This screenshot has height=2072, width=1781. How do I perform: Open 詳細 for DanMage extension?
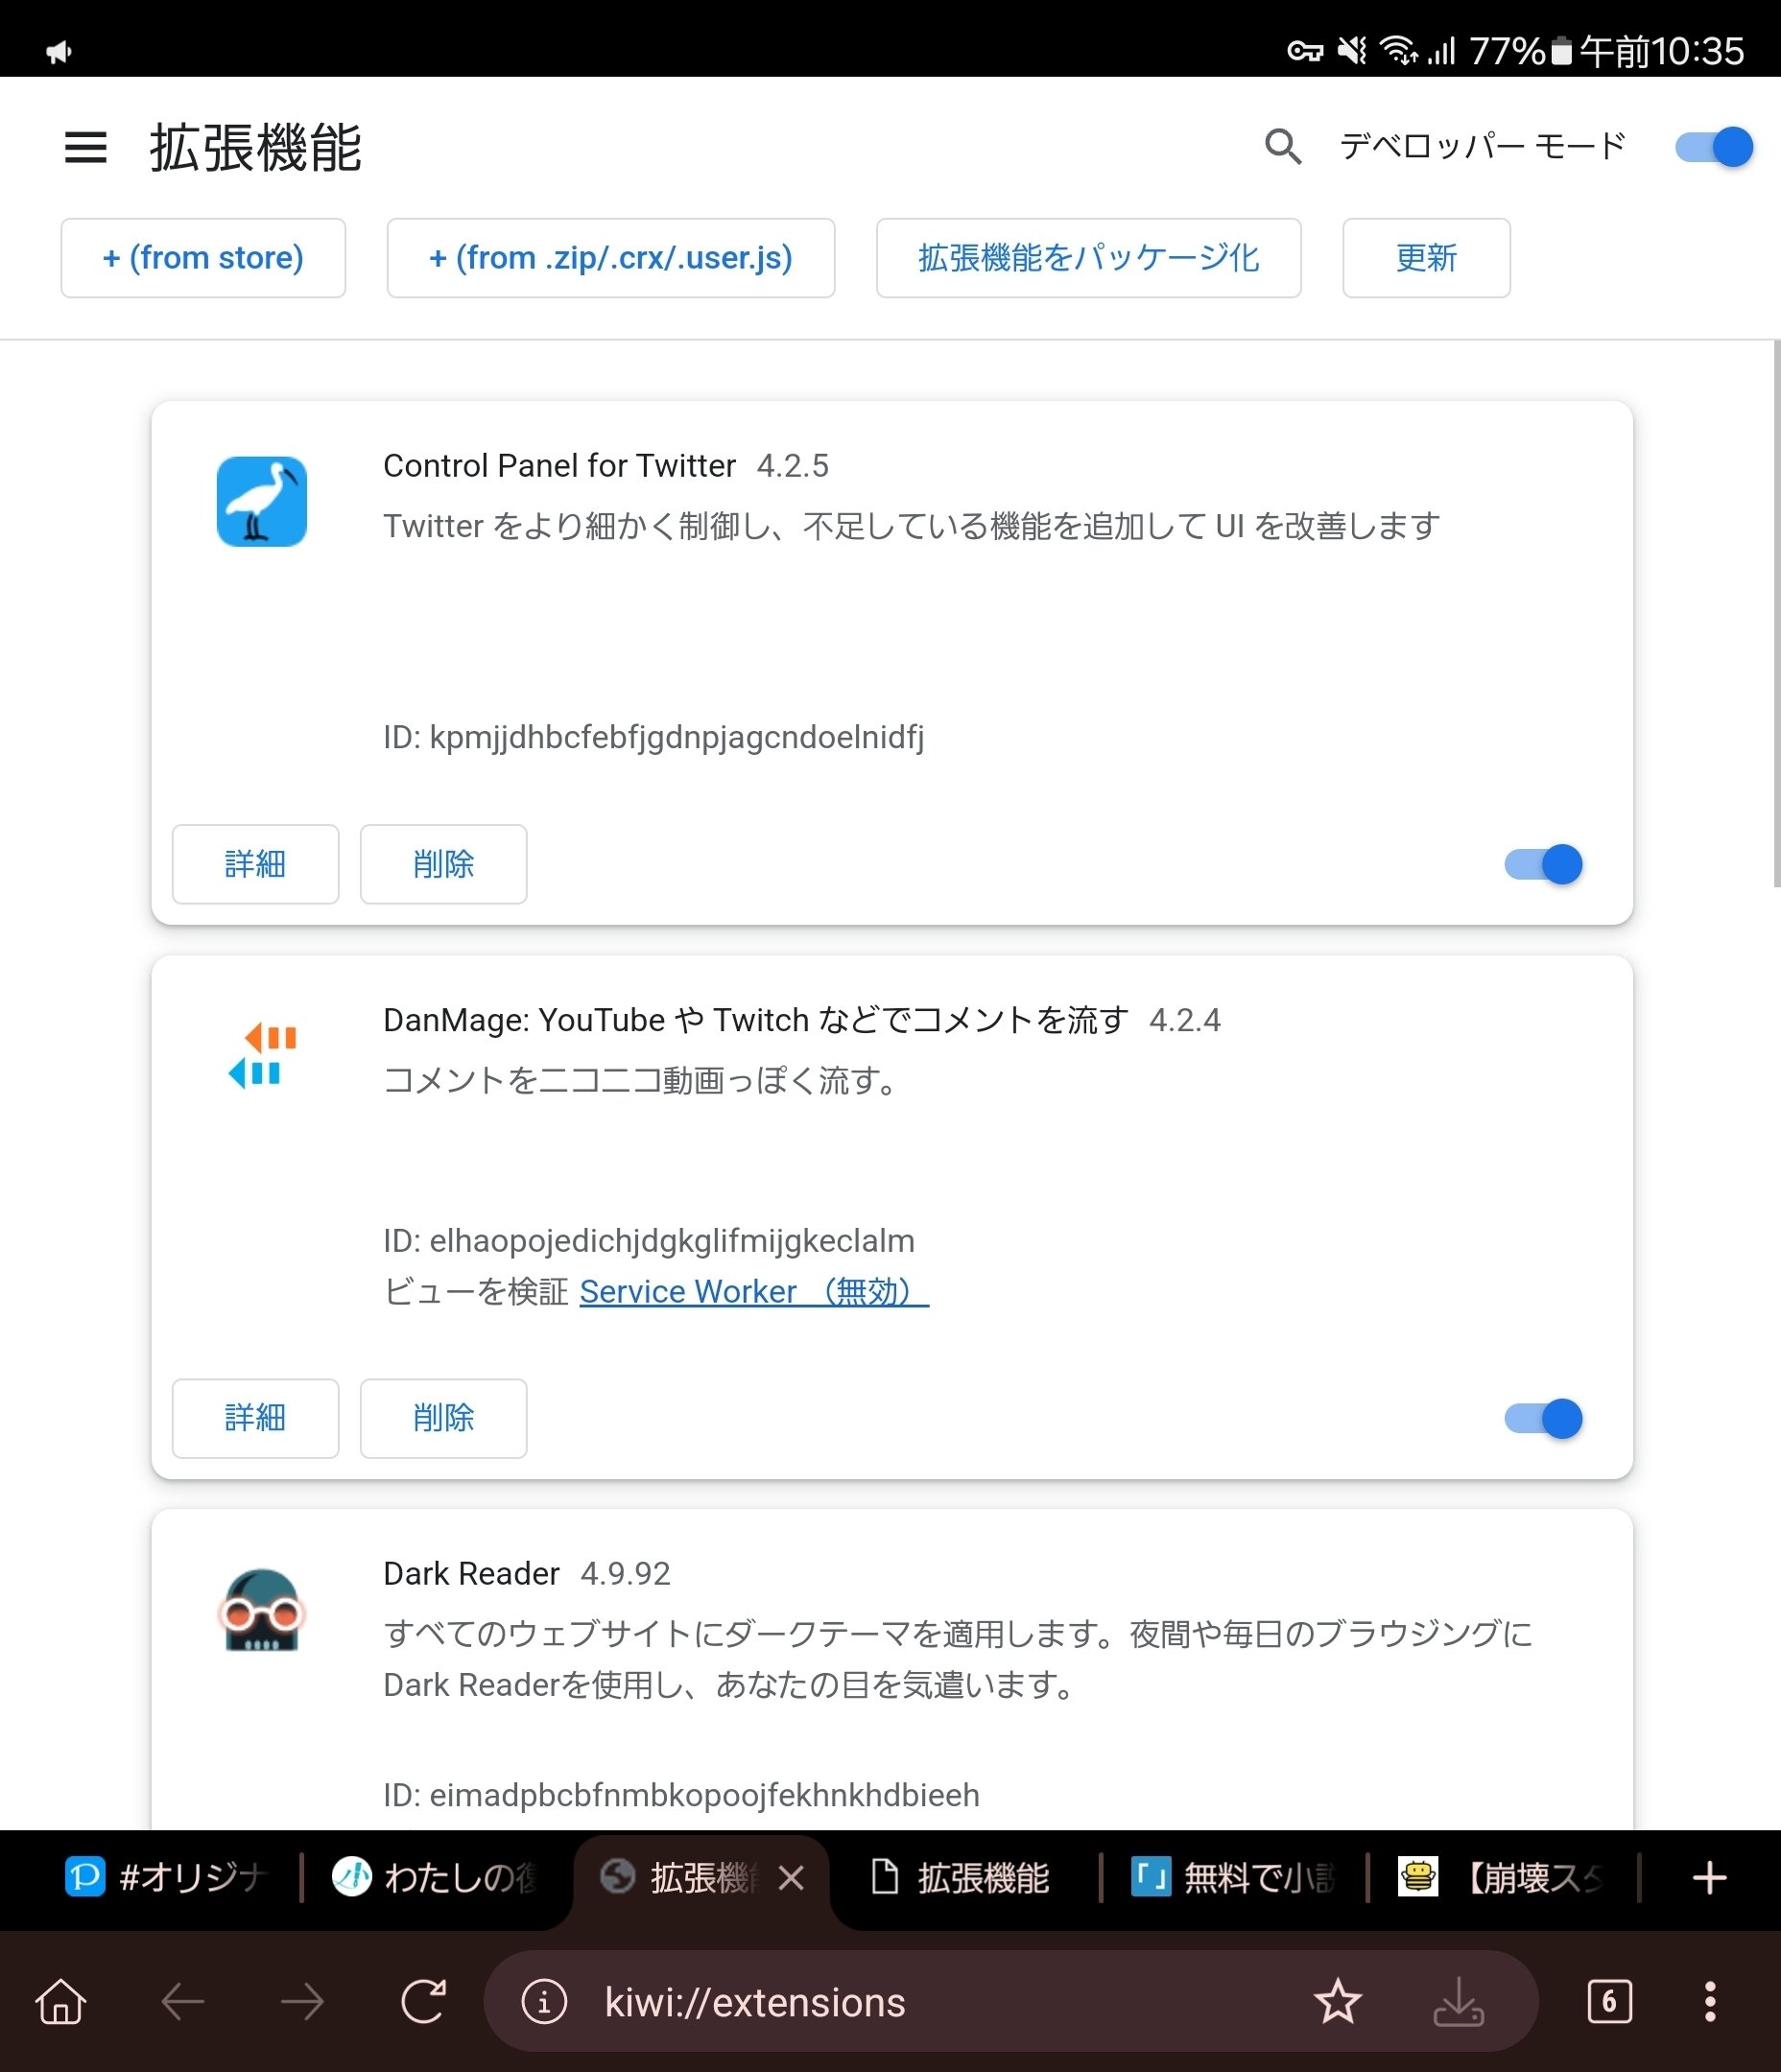[x=255, y=1418]
